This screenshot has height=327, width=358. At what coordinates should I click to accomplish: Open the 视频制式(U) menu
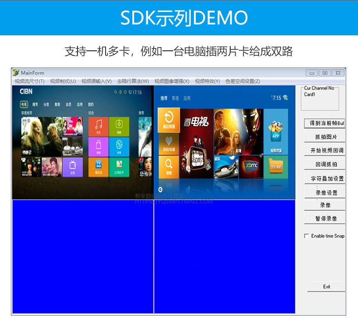[x=63, y=81]
